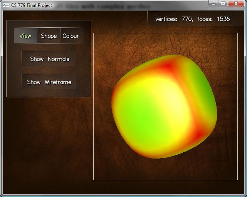Minimize the CS 779 Final Project window
247x197 pixels.
click(215, 3)
